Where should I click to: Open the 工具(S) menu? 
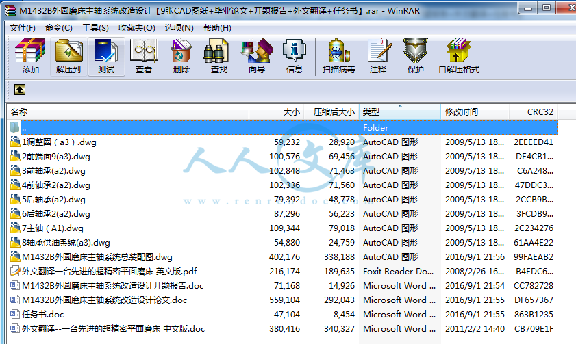coord(95,28)
